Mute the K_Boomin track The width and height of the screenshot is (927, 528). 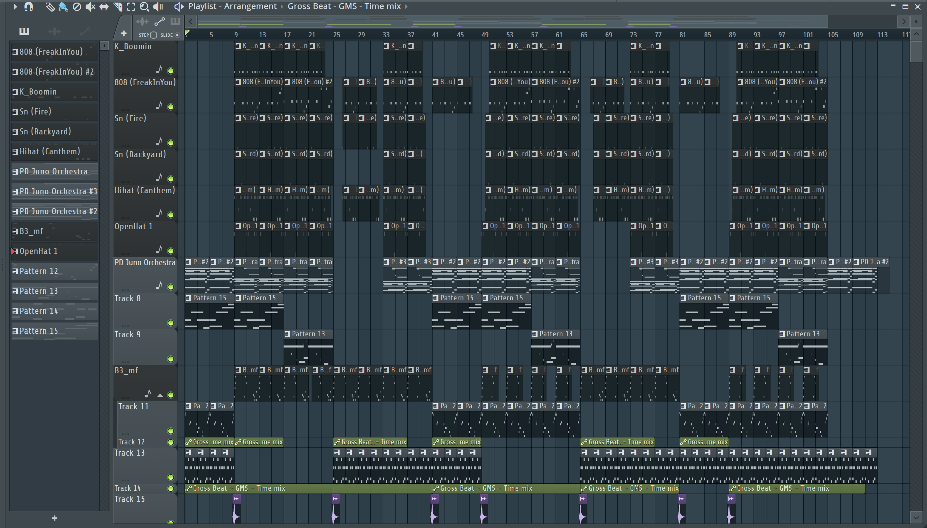coord(171,71)
